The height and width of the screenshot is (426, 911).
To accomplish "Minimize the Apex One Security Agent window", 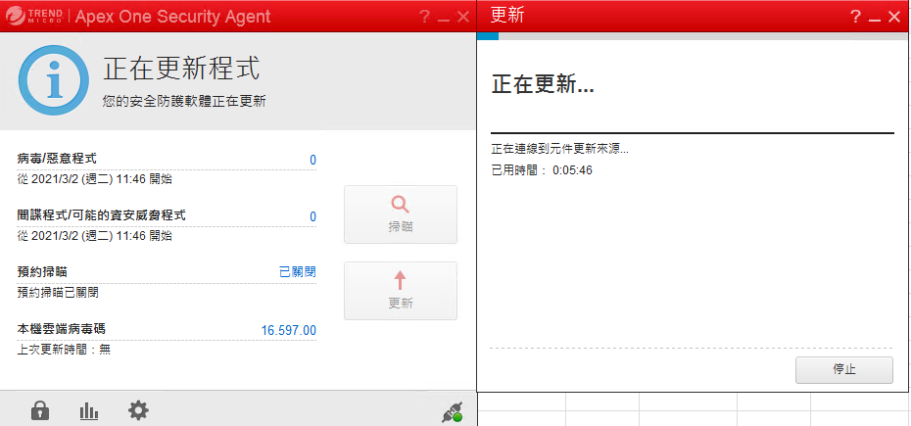I will 444,20.
